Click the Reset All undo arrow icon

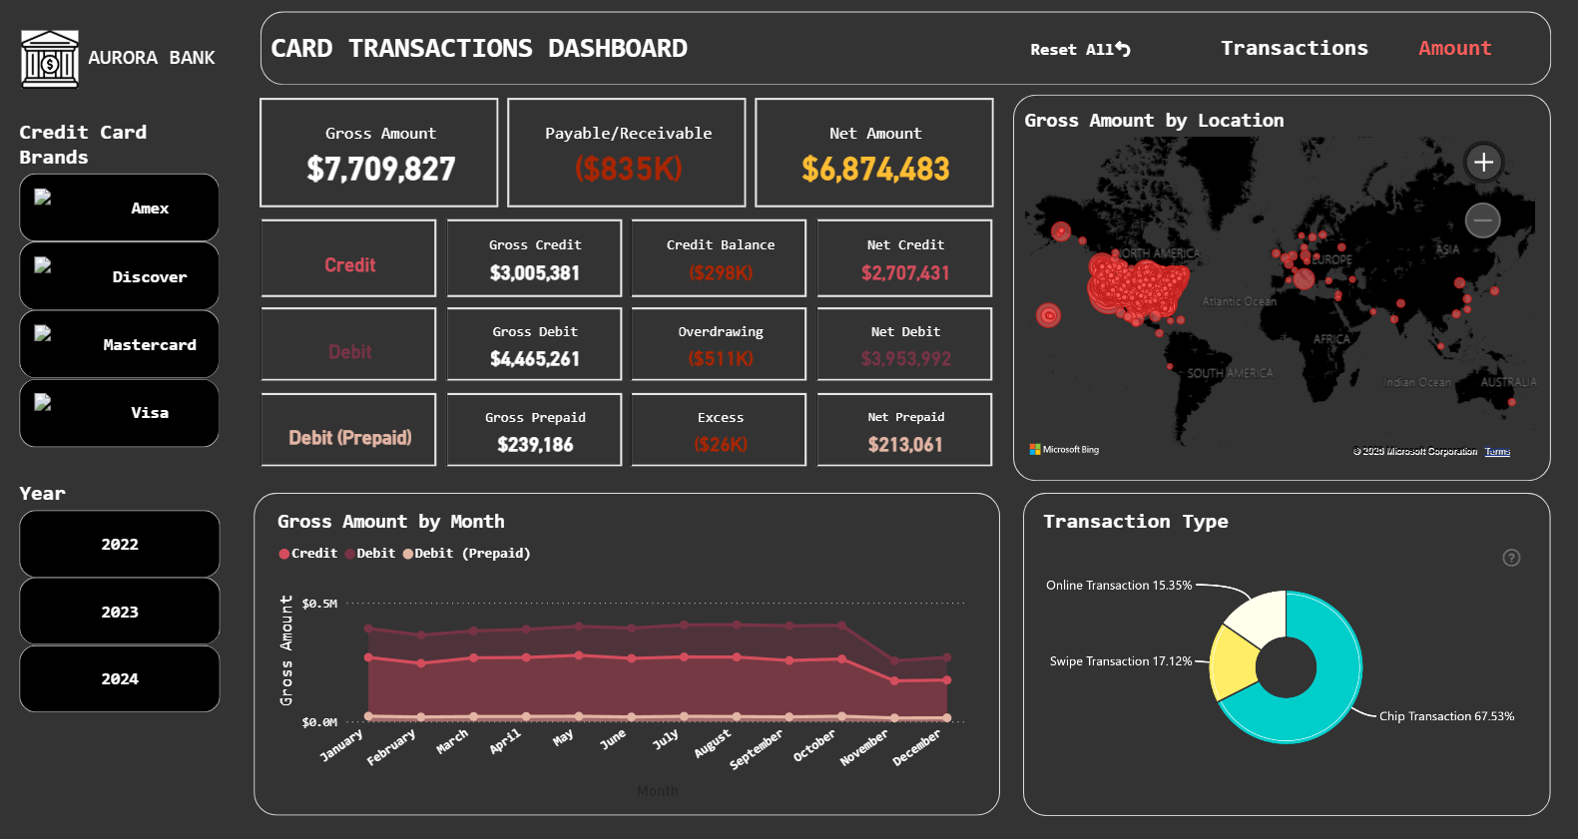(x=1123, y=49)
